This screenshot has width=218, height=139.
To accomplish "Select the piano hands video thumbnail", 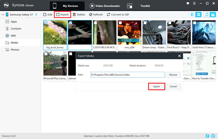I will click(80, 32).
